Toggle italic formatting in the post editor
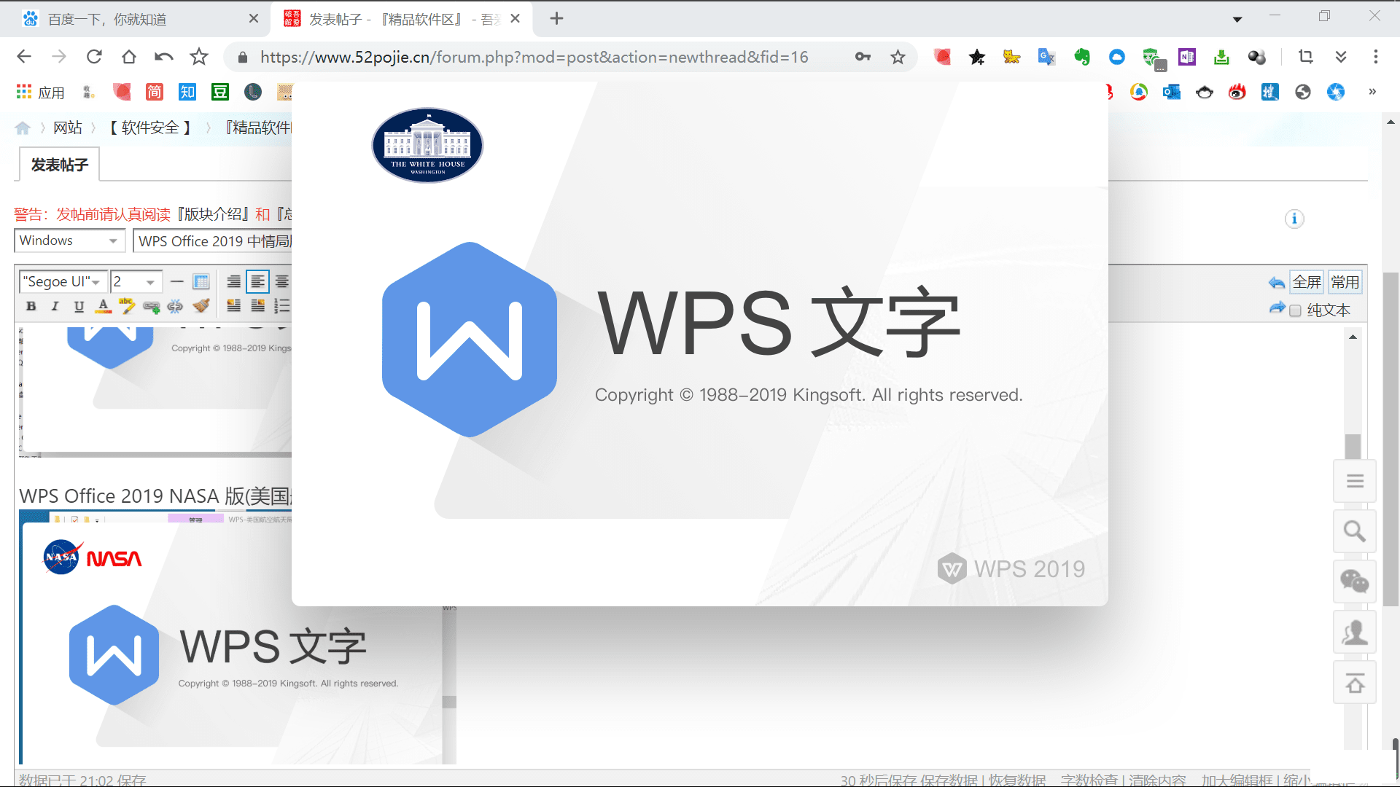The image size is (1400, 787). (55, 306)
